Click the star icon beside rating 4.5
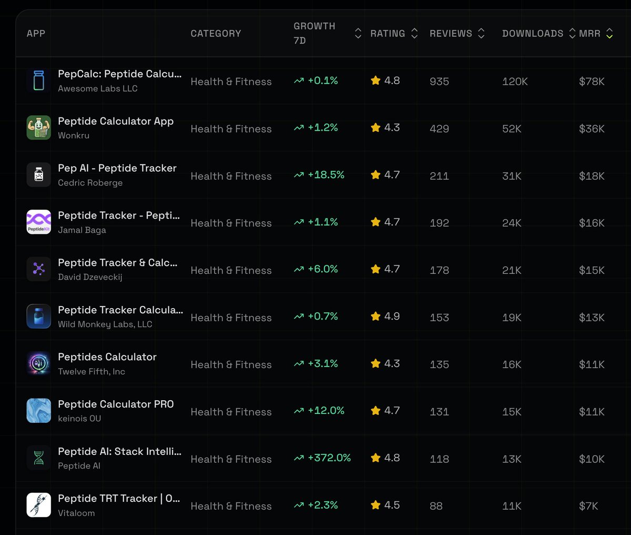 [375, 505]
